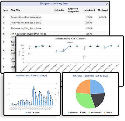Click the "Behaviors to Decrease (last 30 days)" title
Image resolution: width=125 pixels, height=121 pixels.
coord(90,76)
